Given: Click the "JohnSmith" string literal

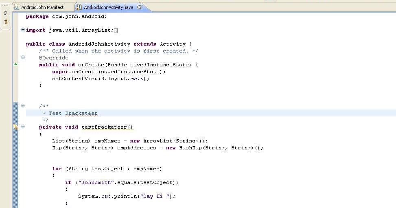Looking at the screenshot, I should 96,182.
